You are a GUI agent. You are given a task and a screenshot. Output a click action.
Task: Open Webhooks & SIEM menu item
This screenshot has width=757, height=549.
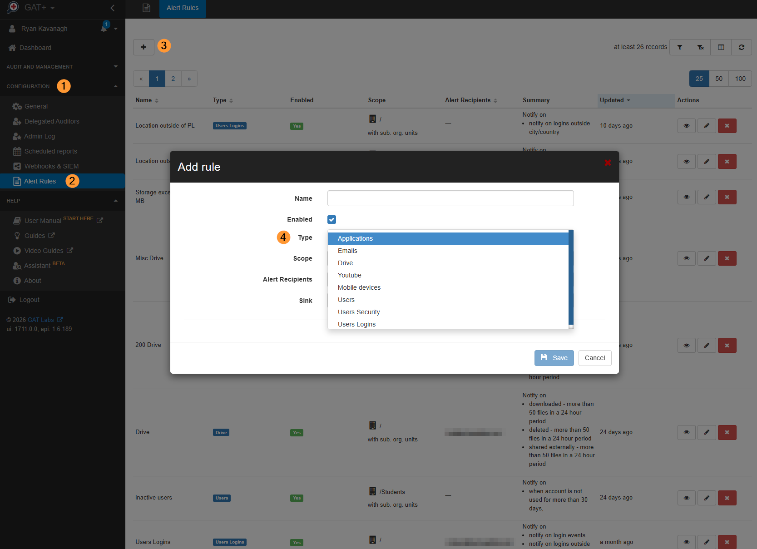point(51,166)
